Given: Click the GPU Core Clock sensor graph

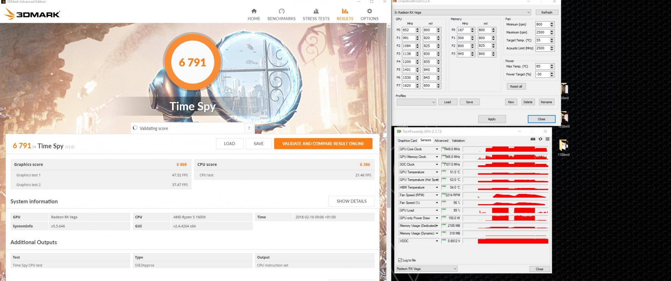Looking at the screenshot, I should tap(505, 149).
